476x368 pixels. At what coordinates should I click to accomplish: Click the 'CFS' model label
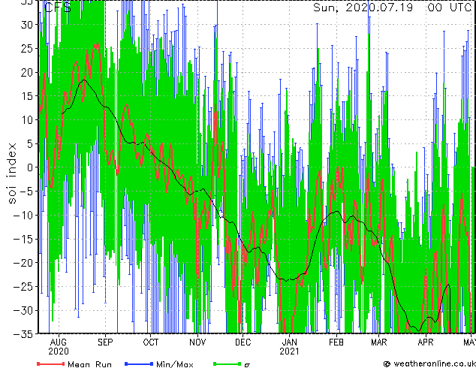coord(58,8)
